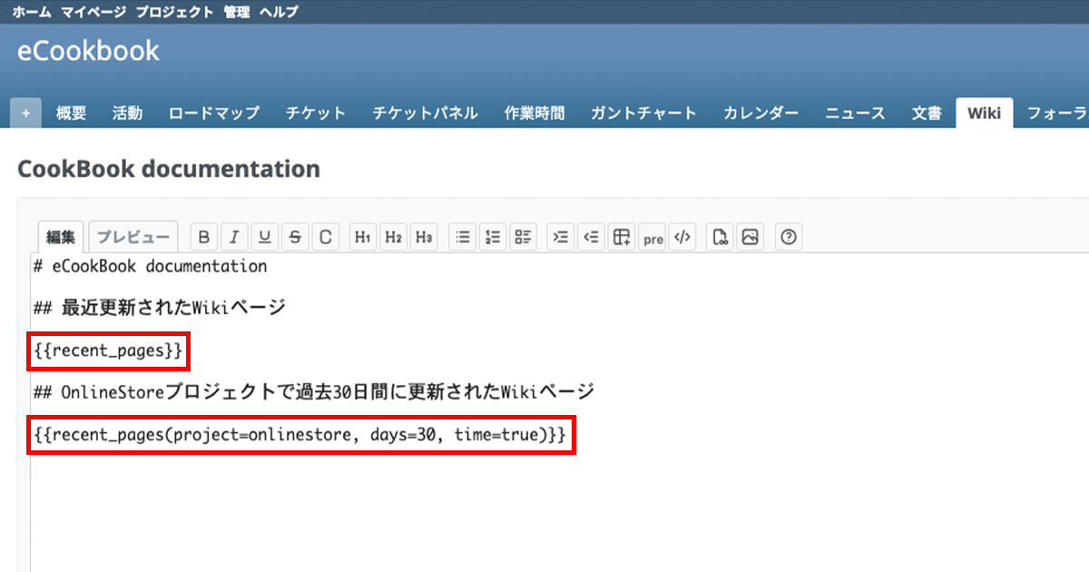Insert an unordered bullet list
This screenshot has width=1089, height=572.
463,238
